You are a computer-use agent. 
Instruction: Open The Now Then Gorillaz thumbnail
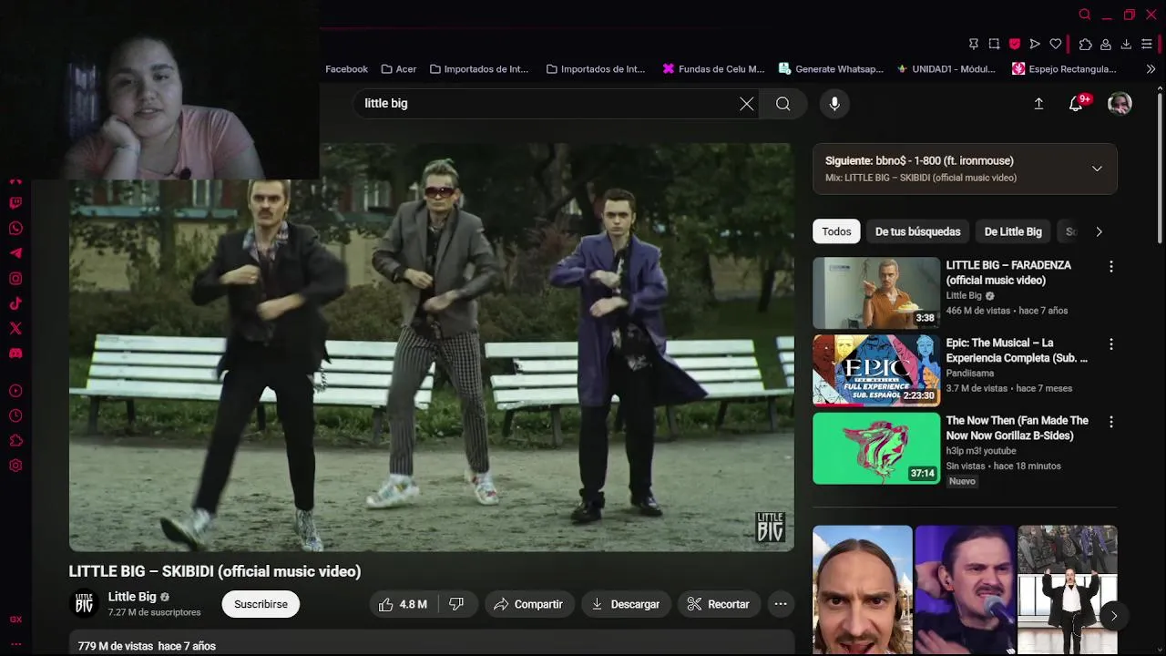(x=876, y=447)
